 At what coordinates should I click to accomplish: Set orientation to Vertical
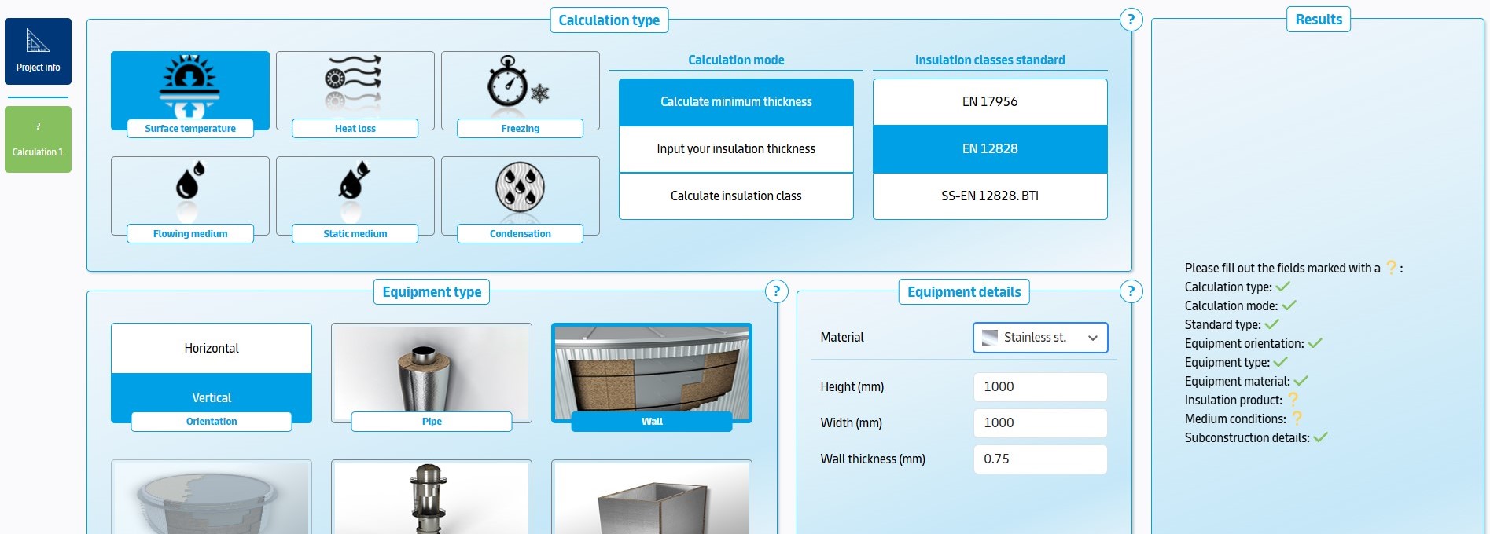(x=212, y=397)
